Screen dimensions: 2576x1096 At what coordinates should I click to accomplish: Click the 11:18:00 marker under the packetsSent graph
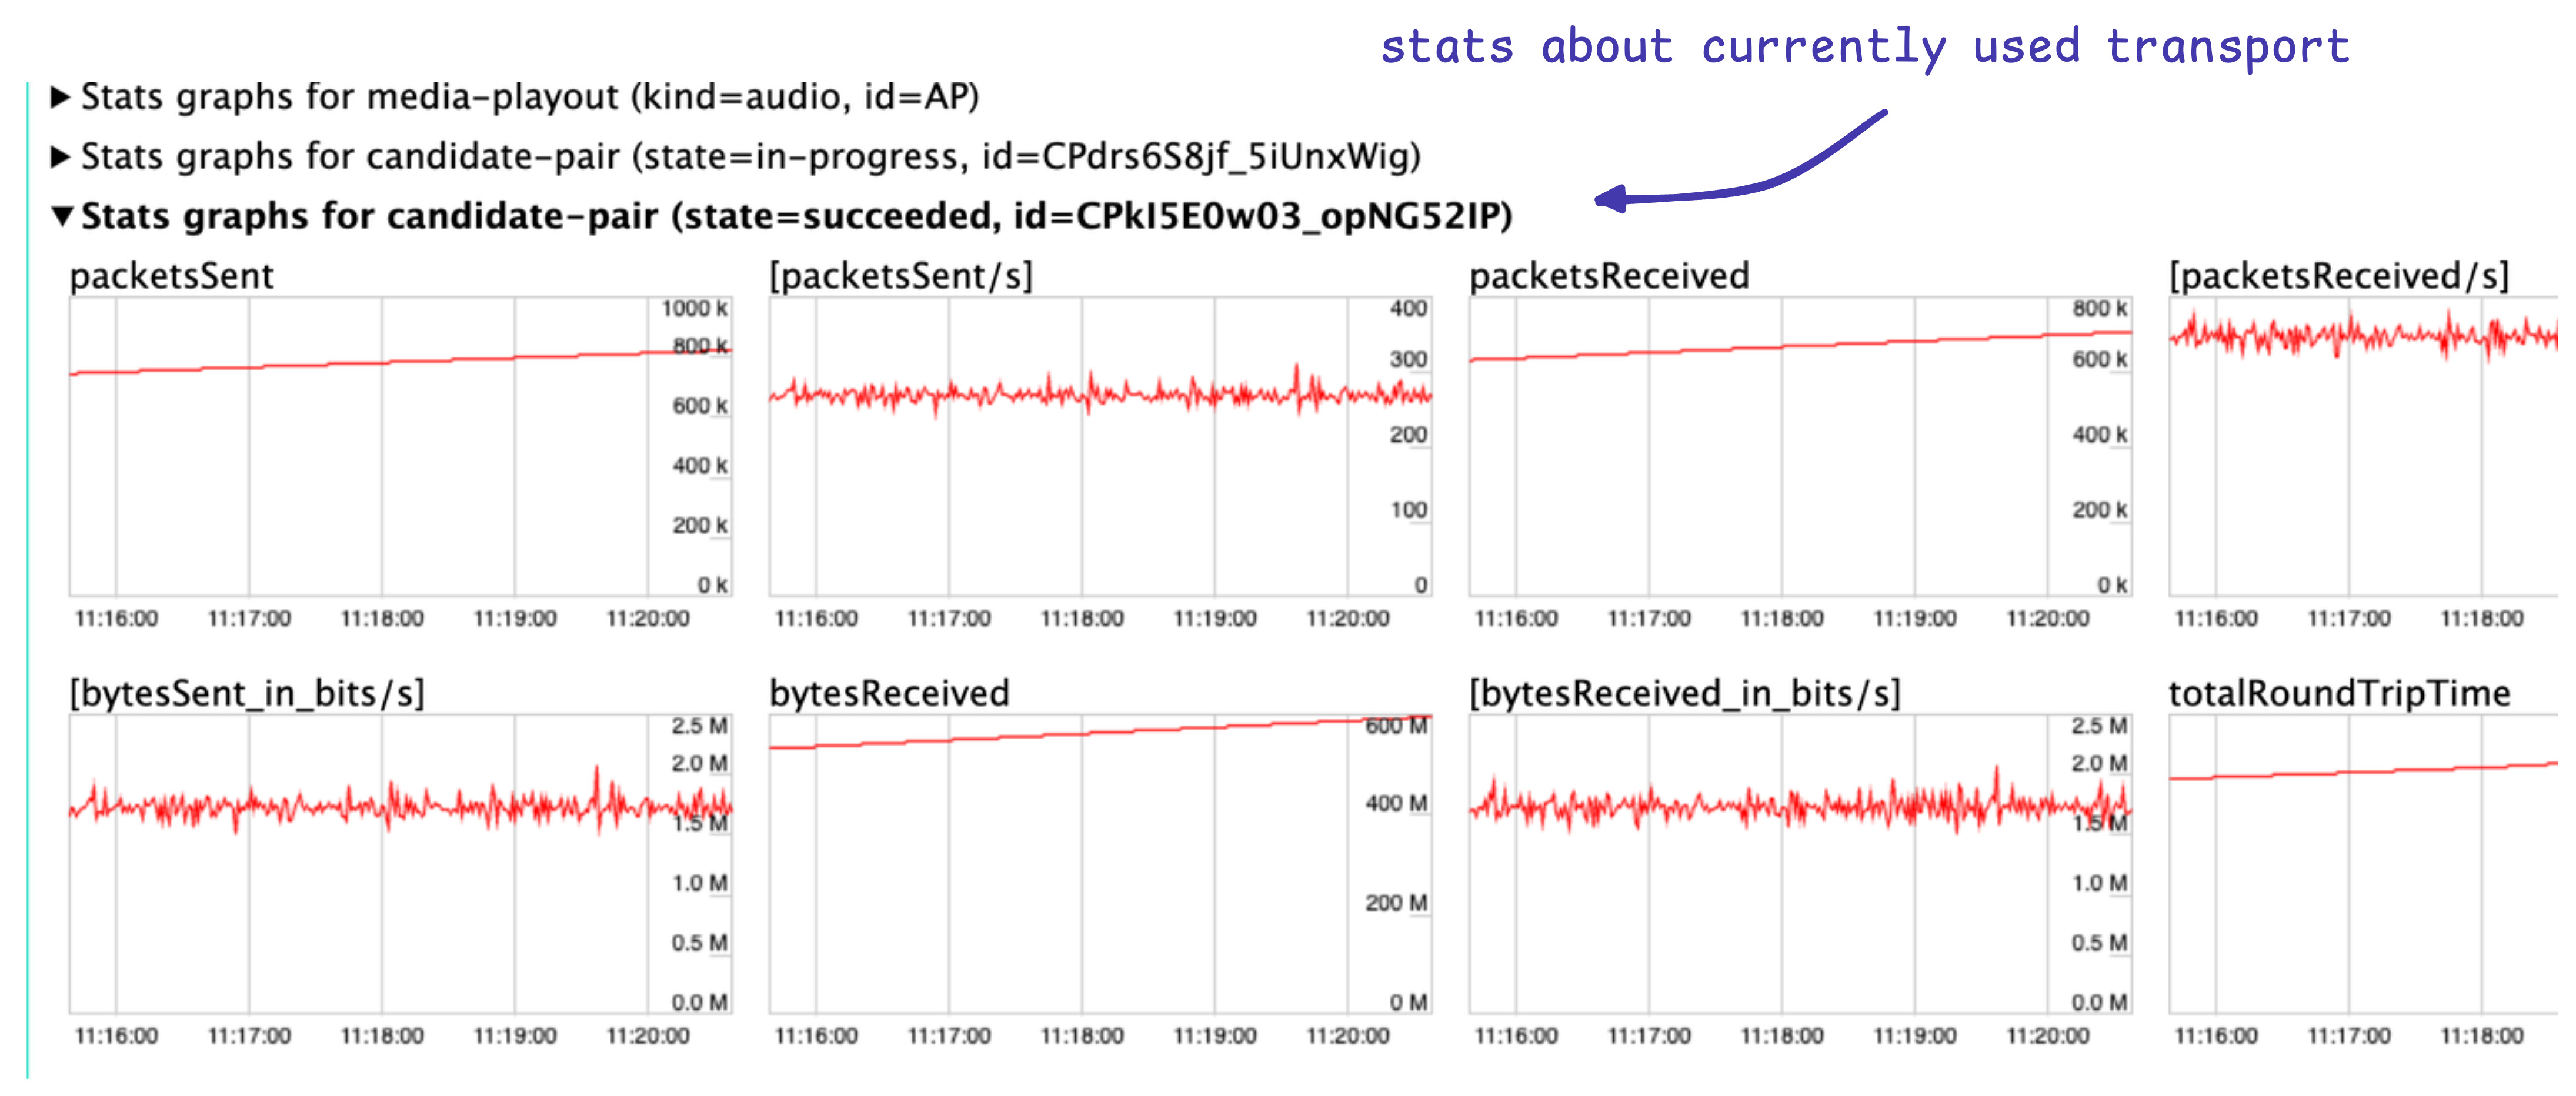point(382,619)
